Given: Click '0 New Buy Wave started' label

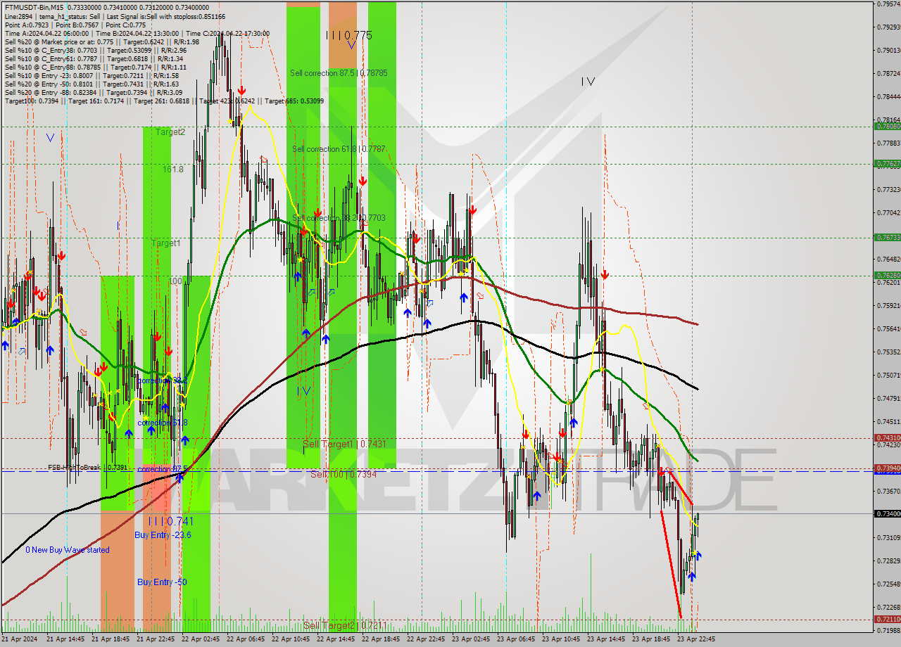Looking at the screenshot, I should 68,550.
